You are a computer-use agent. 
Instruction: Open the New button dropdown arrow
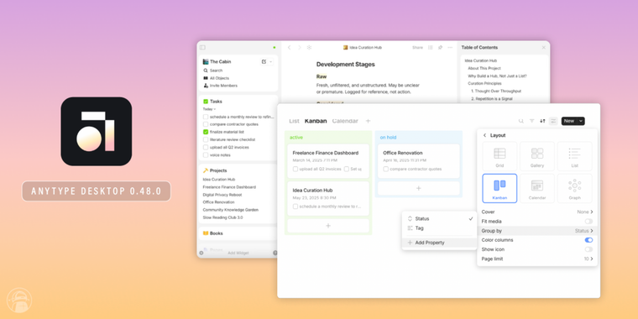pos(581,121)
